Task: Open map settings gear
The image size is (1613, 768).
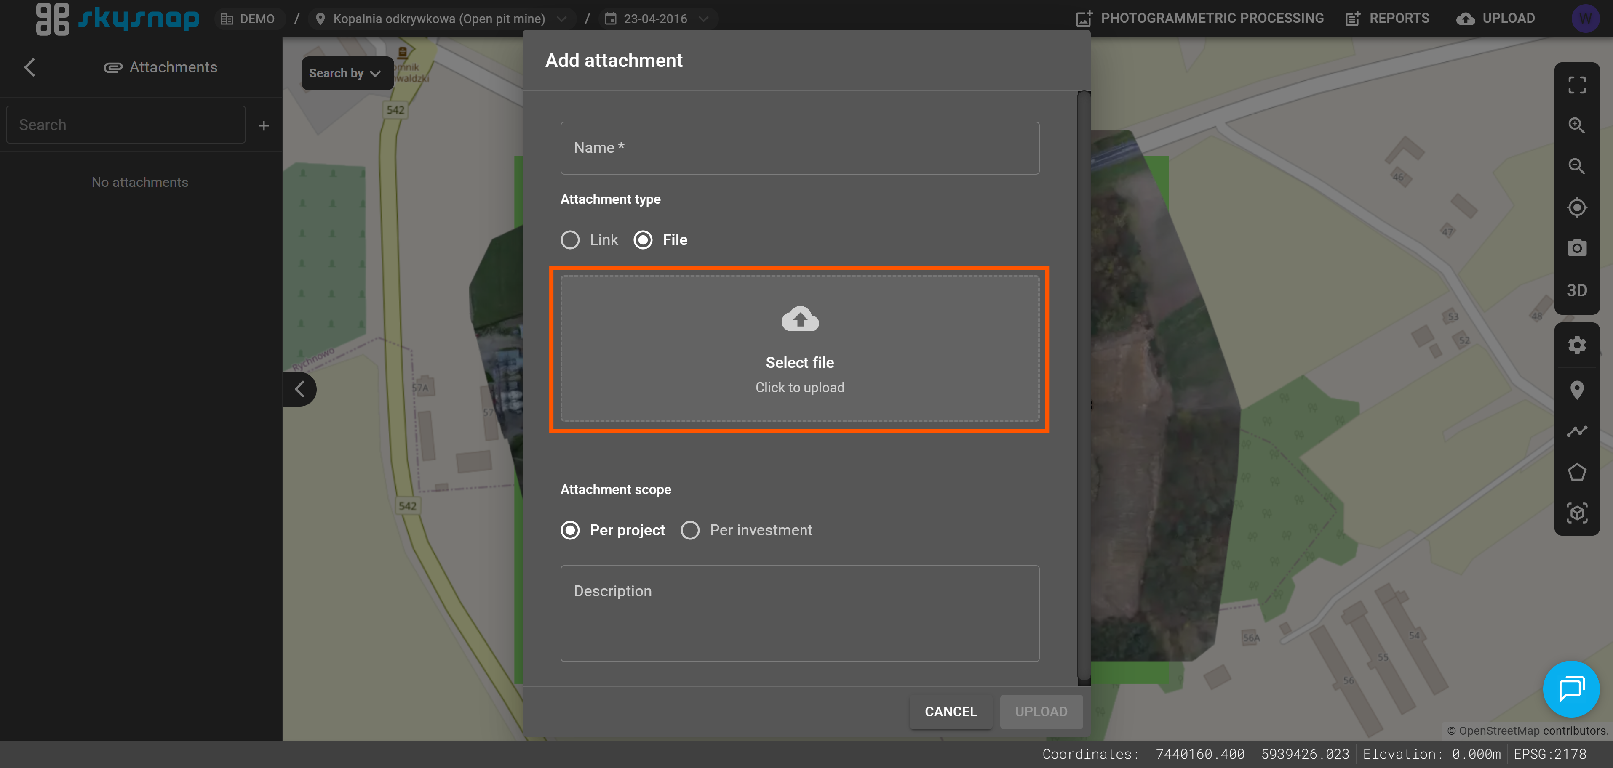Action: tap(1576, 345)
